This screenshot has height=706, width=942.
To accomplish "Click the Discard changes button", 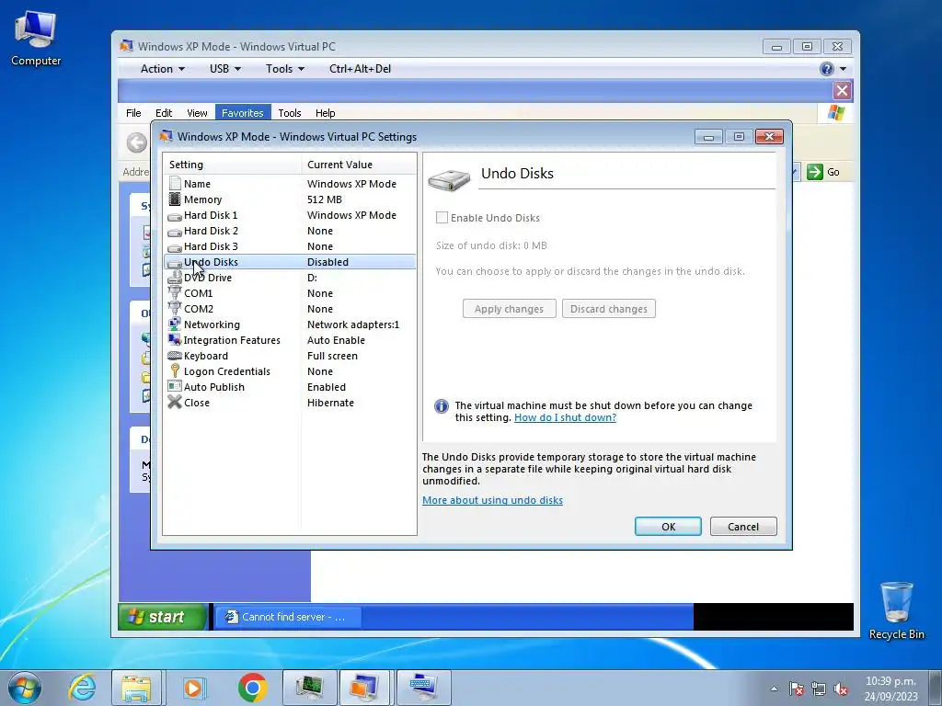I will pos(609,309).
